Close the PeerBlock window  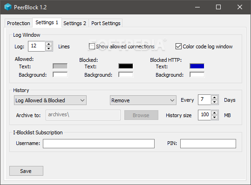[240, 7]
